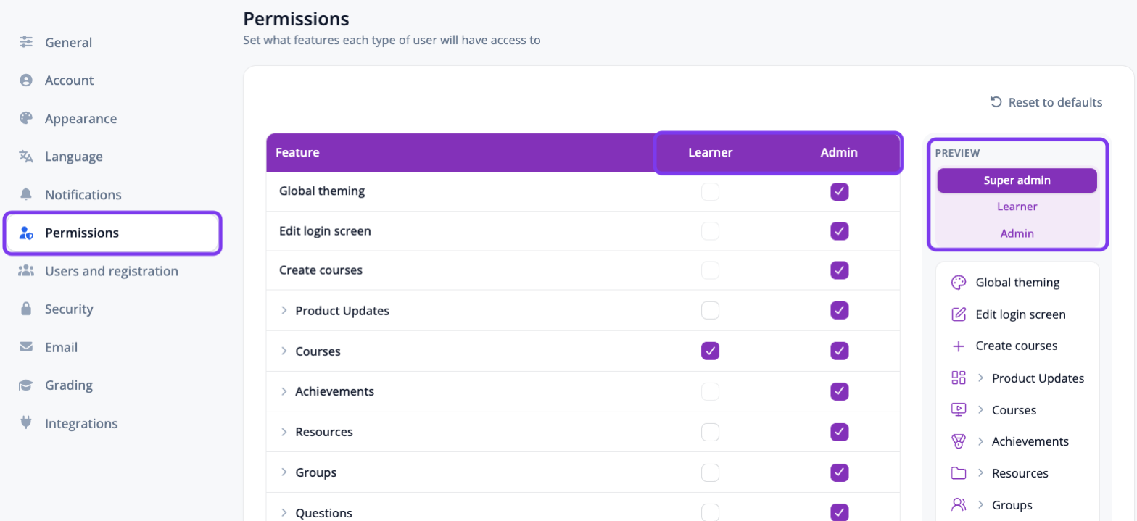Enable Learner access for Product Updates
Viewport: 1137px width, 521px height.
pyautogui.click(x=711, y=310)
